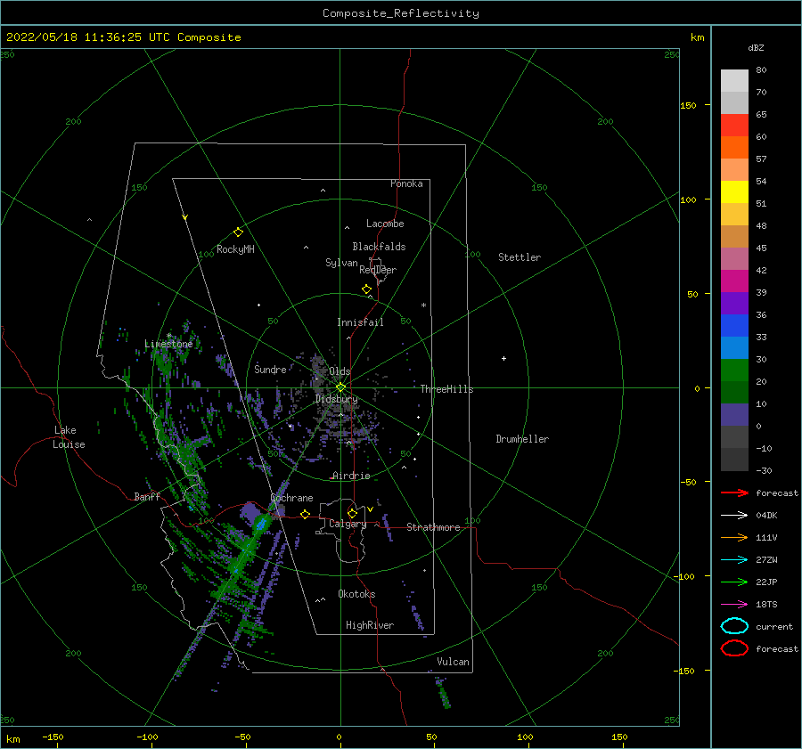Click the Sylvan label
802x749 pixels.
pos(341,263)
